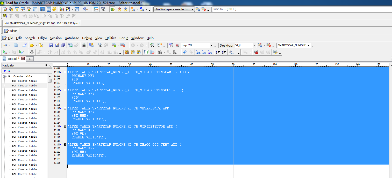Click the PL/SQL search icon in main toolbar

103,9
